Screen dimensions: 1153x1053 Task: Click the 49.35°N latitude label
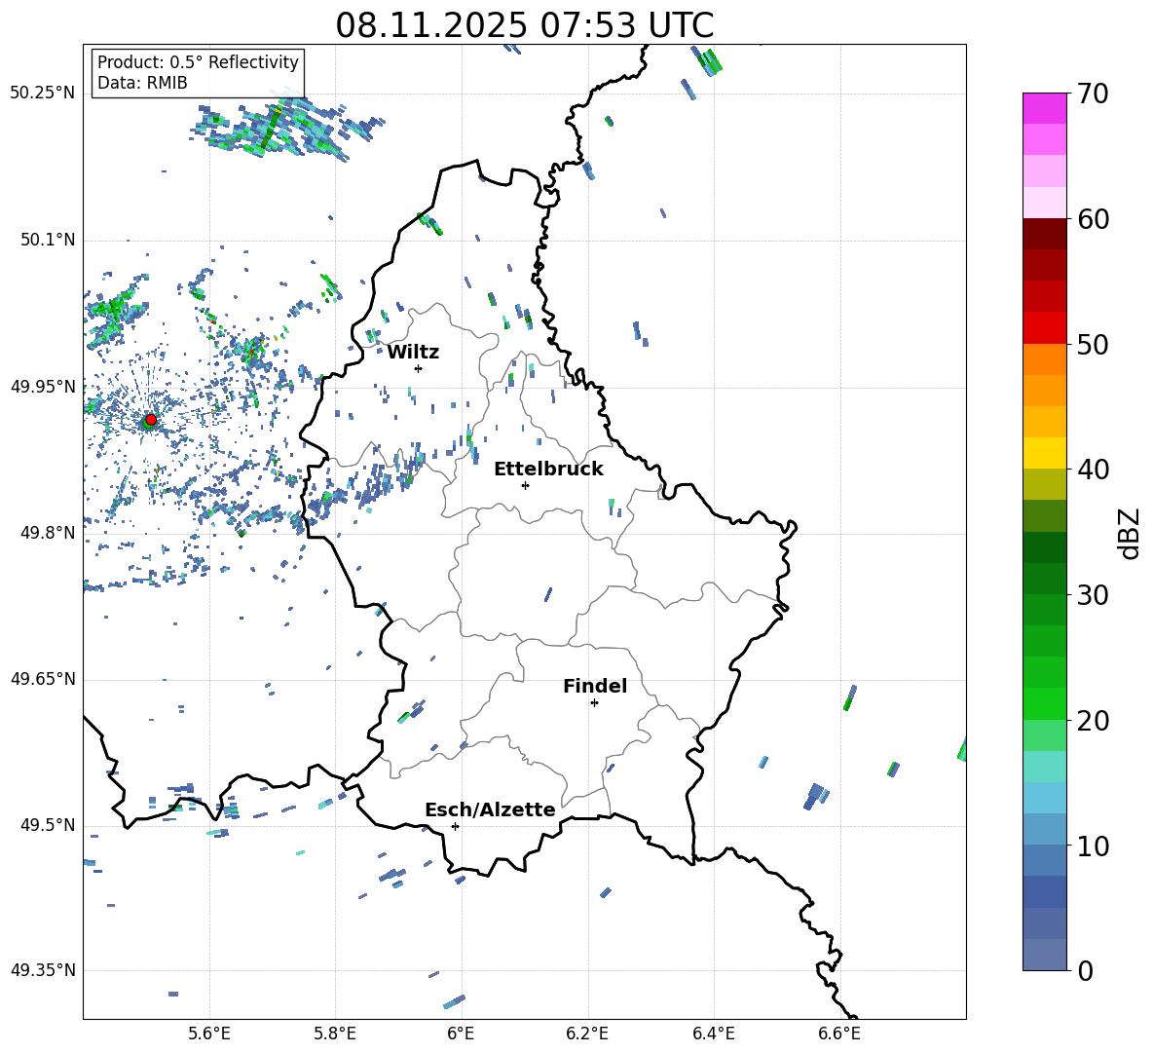click(43, 970)
